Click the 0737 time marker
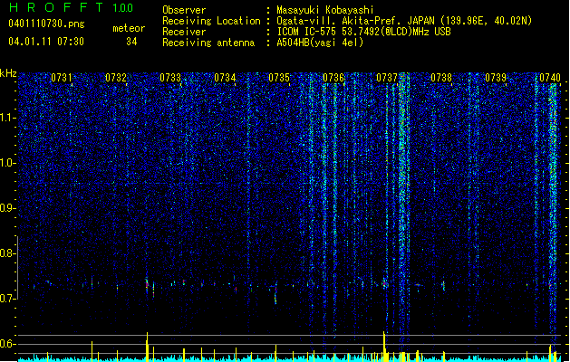 (x=387, y=78)
